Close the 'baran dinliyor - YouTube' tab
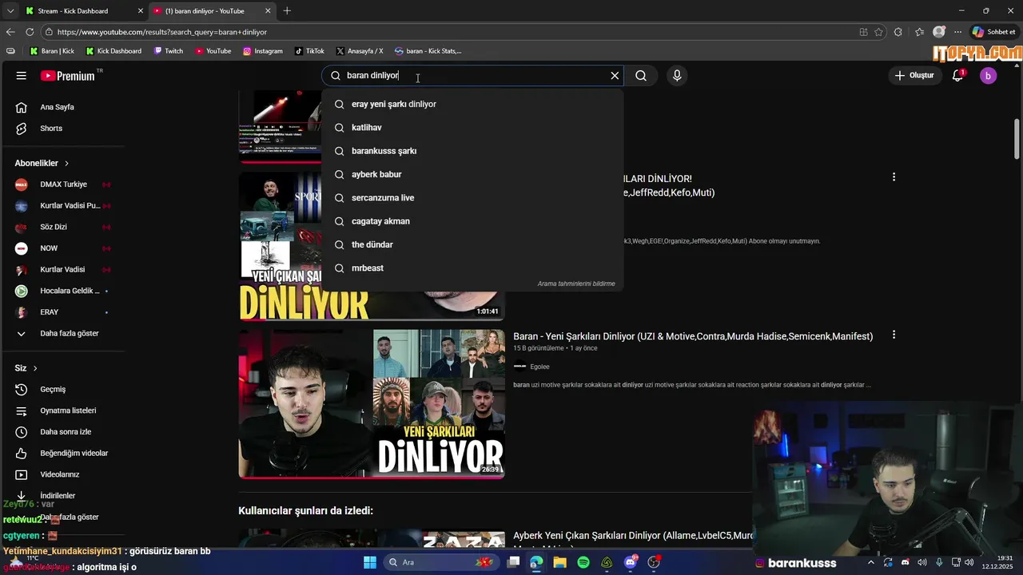 coord(268,11)
